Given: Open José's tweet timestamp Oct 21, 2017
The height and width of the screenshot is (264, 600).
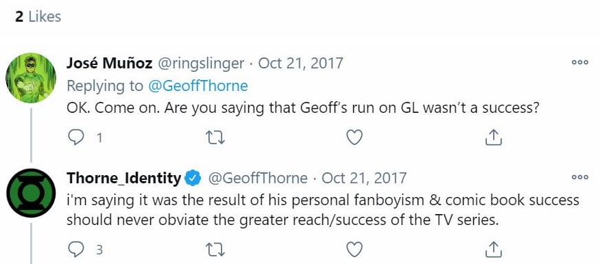Looking at the screenshot, I should coord(301,63).
